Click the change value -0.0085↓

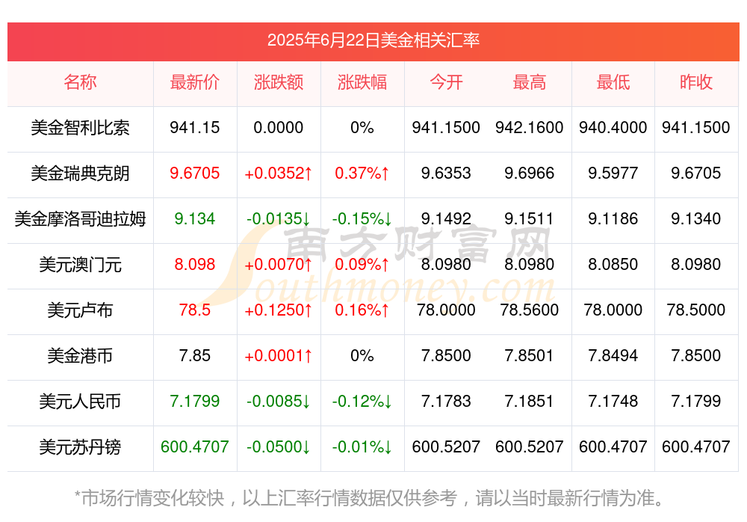click(x=278, y=402)
